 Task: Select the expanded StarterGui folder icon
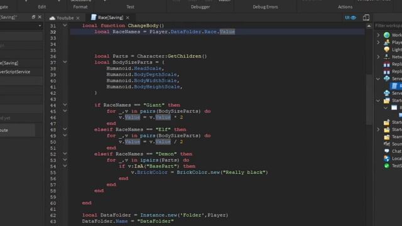coord(387,100)
